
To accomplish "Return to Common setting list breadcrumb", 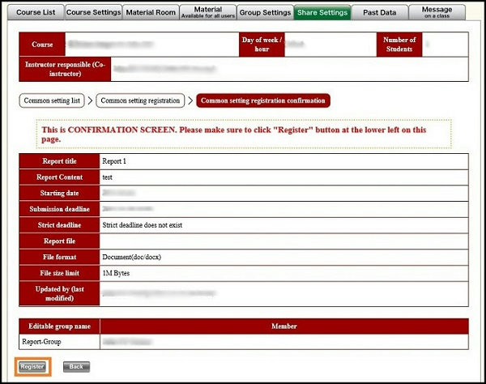I will 56,101.
